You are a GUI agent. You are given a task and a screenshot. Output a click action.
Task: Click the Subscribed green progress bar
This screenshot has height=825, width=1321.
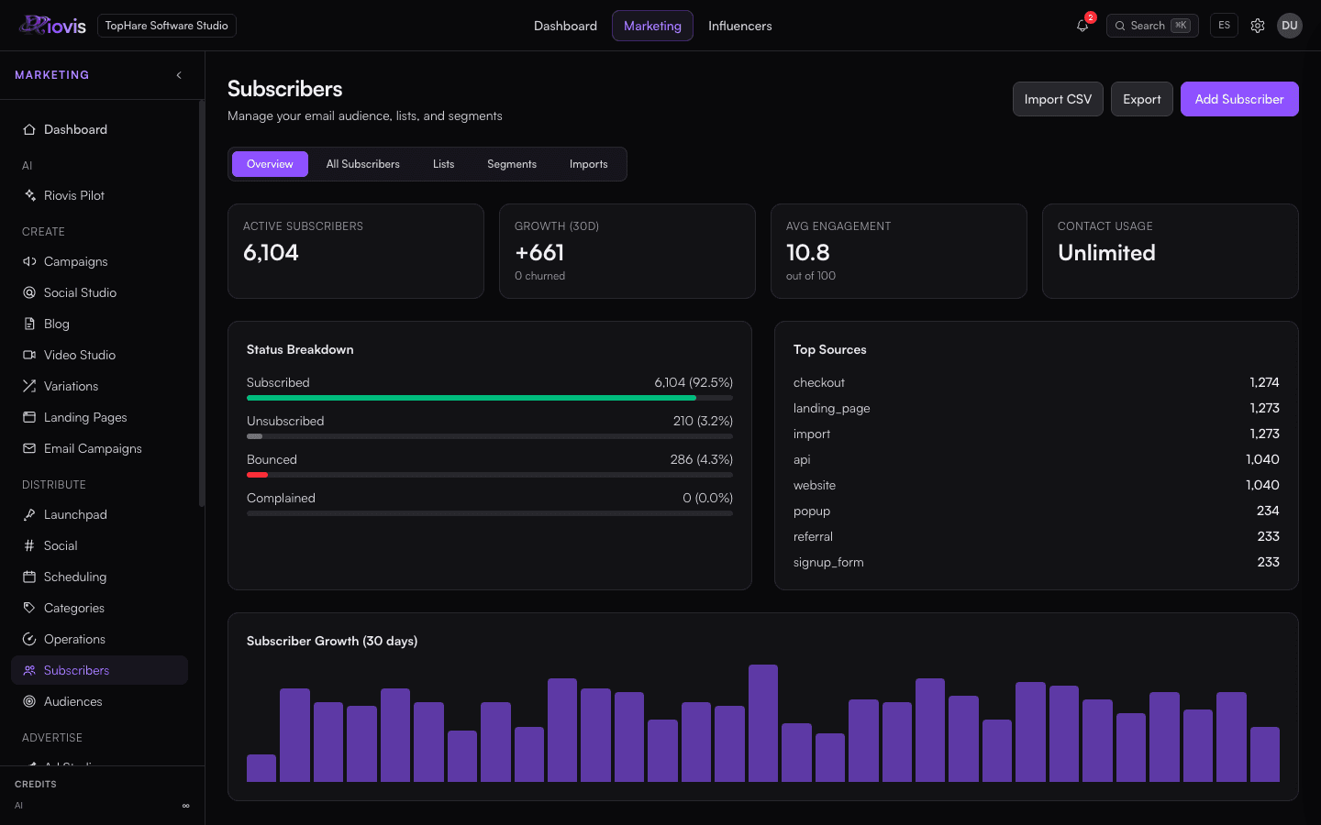(x=472, y=398)
